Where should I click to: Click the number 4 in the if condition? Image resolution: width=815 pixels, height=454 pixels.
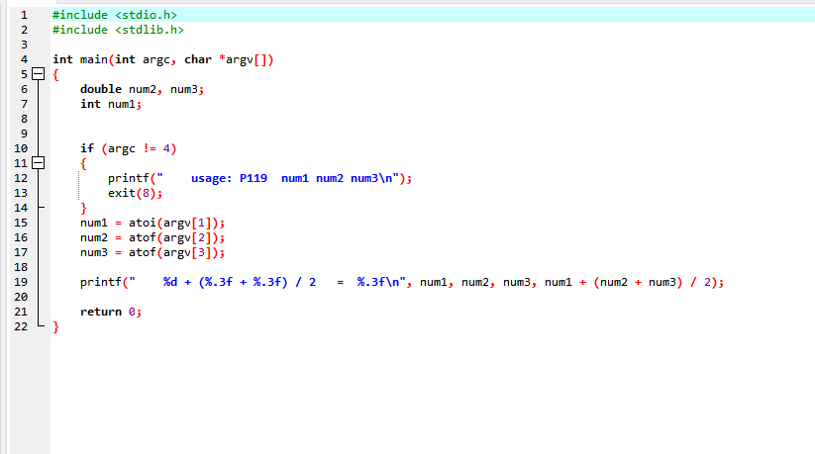click(166, 148)
